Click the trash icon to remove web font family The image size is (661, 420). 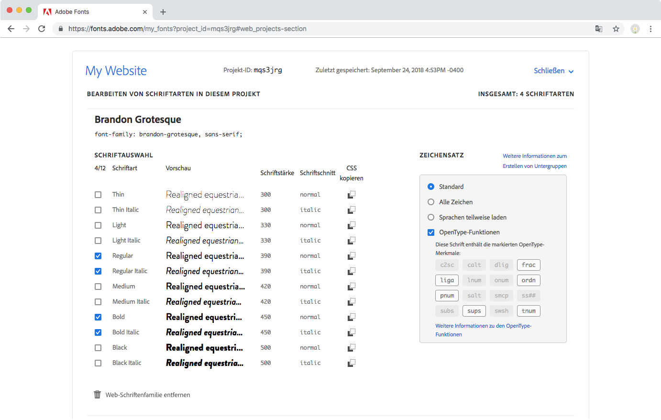(98, 395)
